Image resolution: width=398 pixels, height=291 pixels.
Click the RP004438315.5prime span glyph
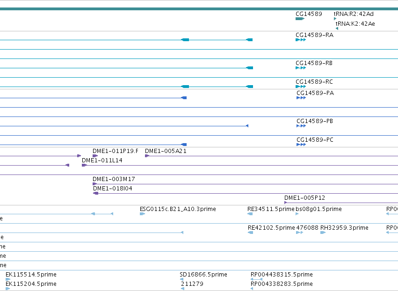point(256,279)
